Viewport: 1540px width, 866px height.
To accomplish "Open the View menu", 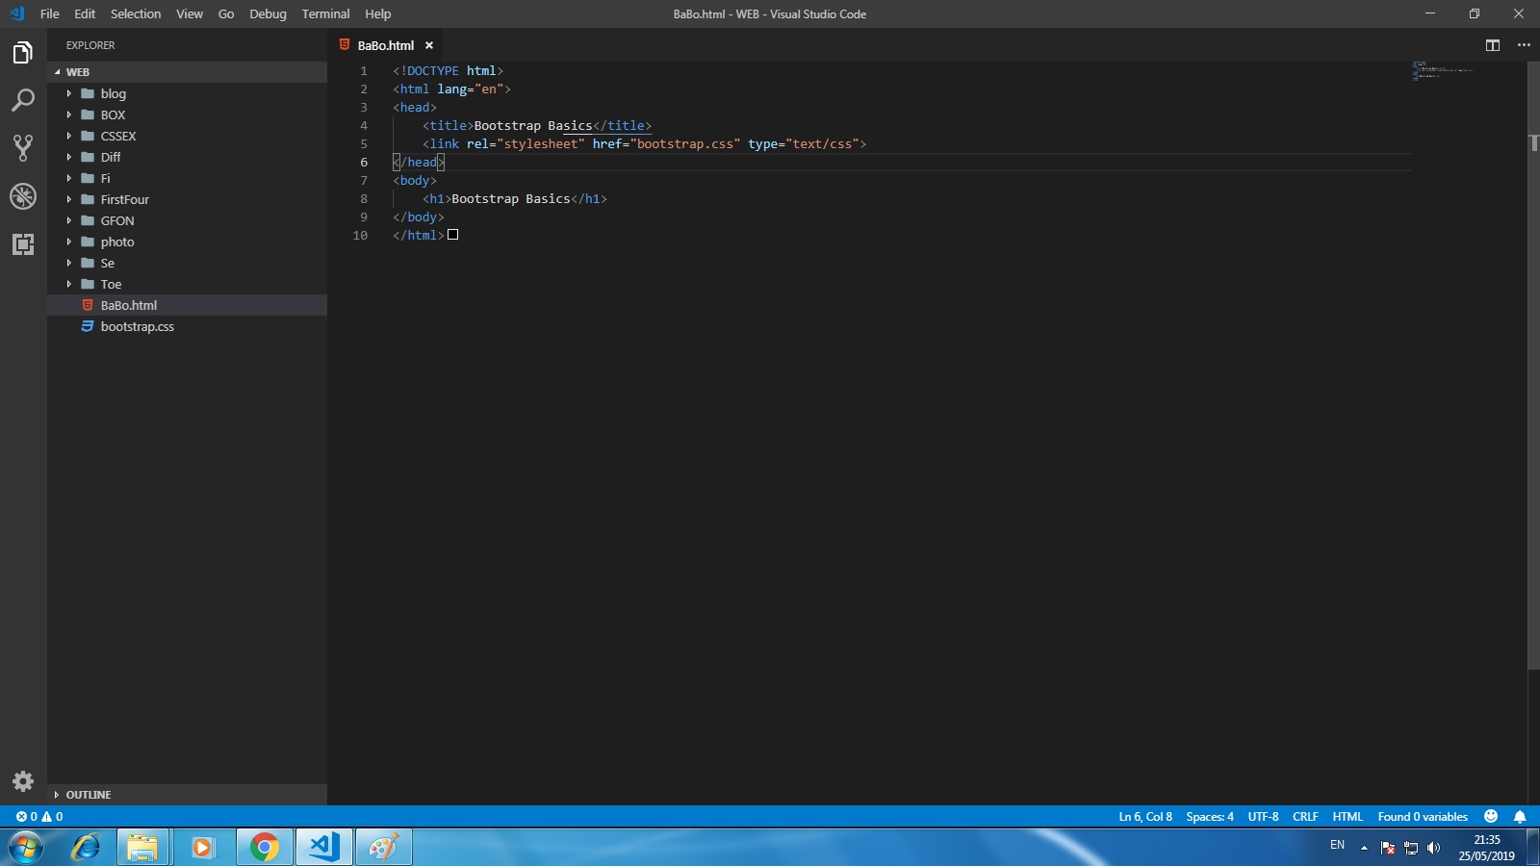I will (190, 13).
